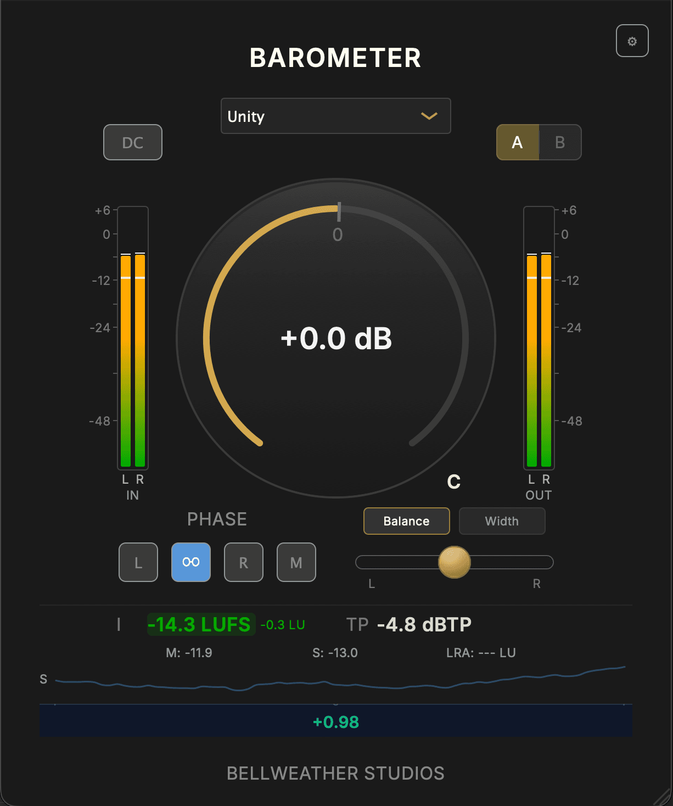Toggle the DC filter button
Image resolution: width=673 pixels, height=806 pixels.
[x=133, y=142]
